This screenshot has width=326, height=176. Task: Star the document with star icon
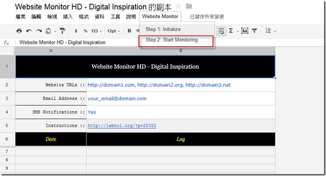pos(178,6)
